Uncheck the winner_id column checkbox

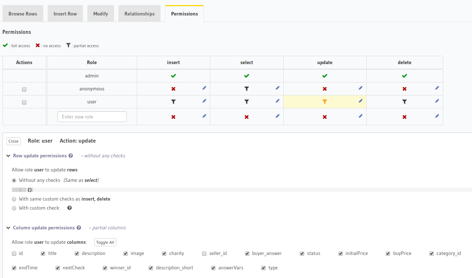(105, 268)
